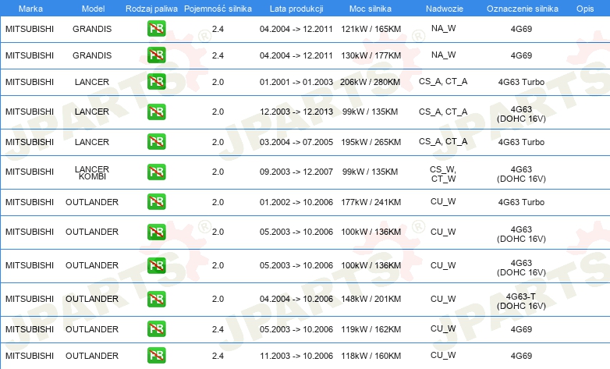
Task: Select the 12.2003 -> 12.2013 production years cell
Action: pyautogui.click(x=296, y=112)
